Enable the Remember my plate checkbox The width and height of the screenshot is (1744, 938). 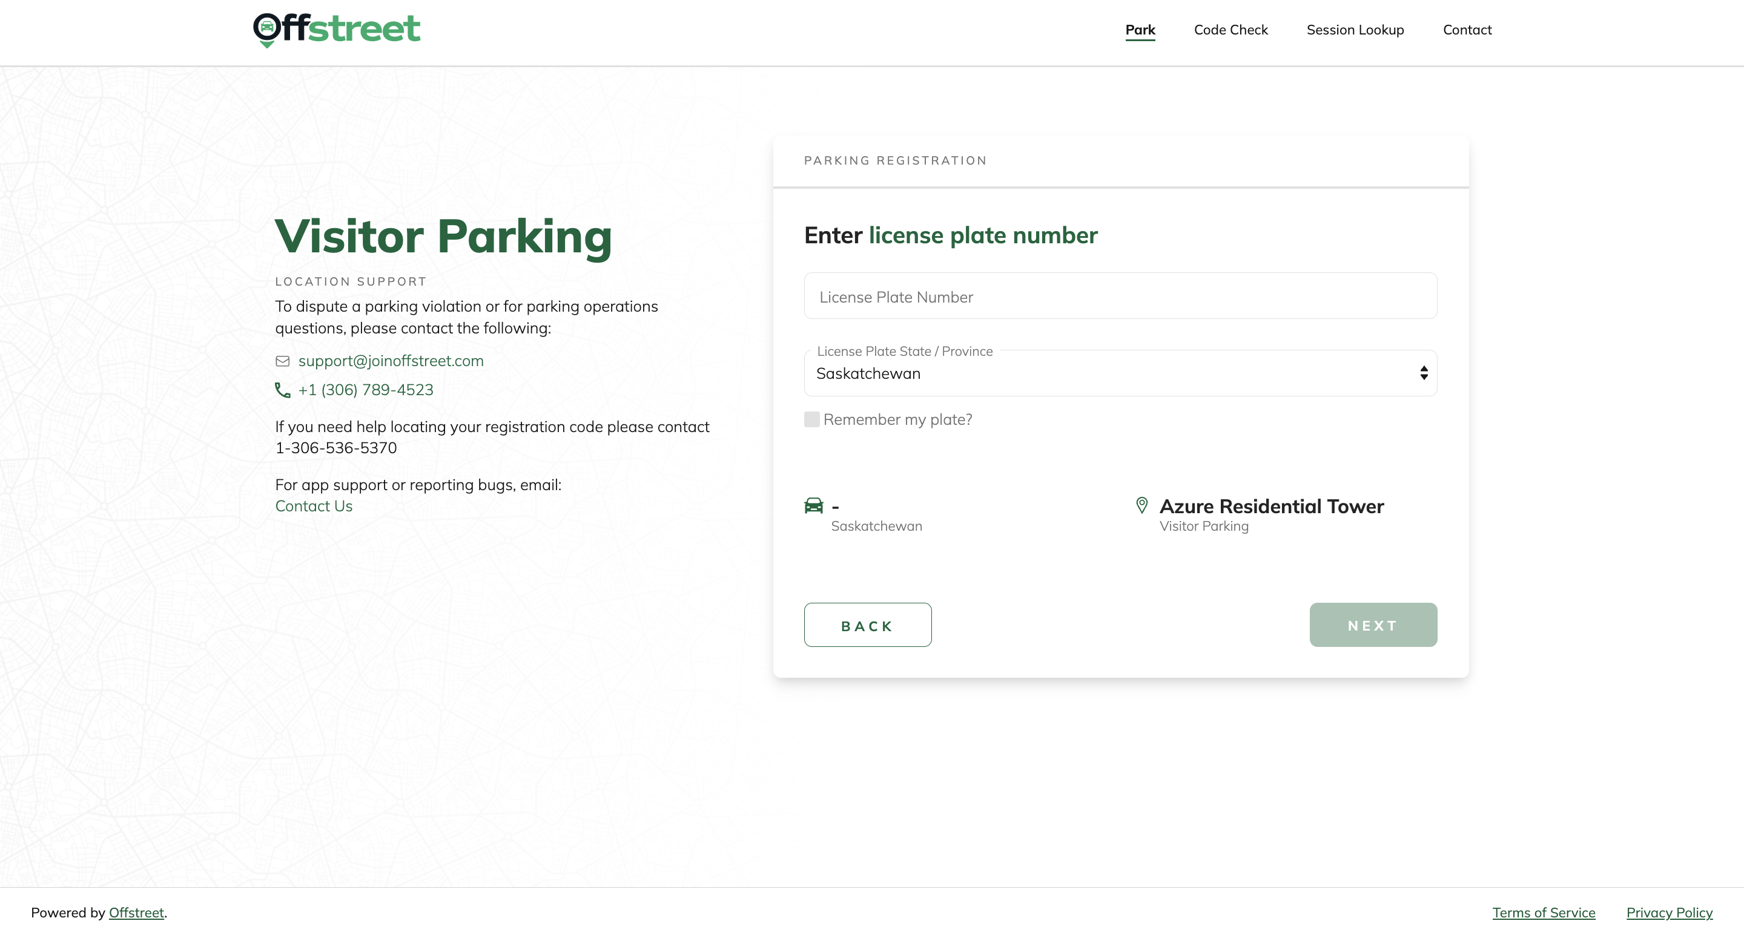click(811, 419)
